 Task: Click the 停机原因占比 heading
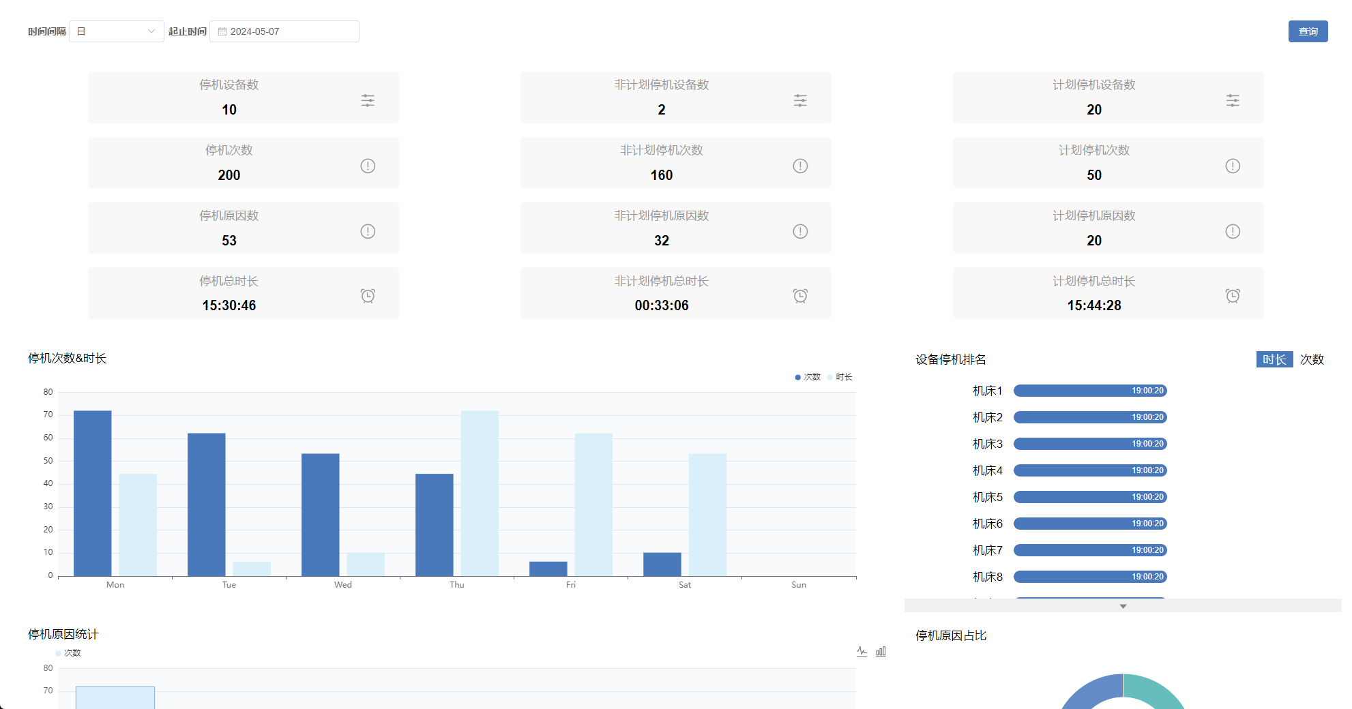[951, 635]
